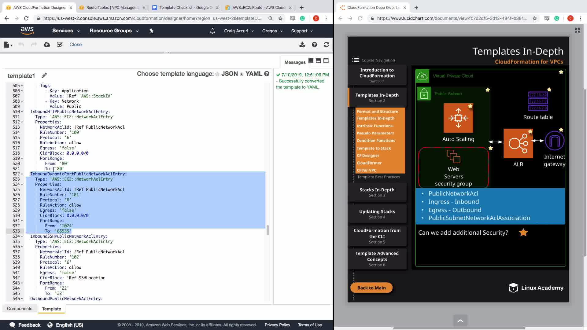Click the Close link in toolbar

point(76,45)
